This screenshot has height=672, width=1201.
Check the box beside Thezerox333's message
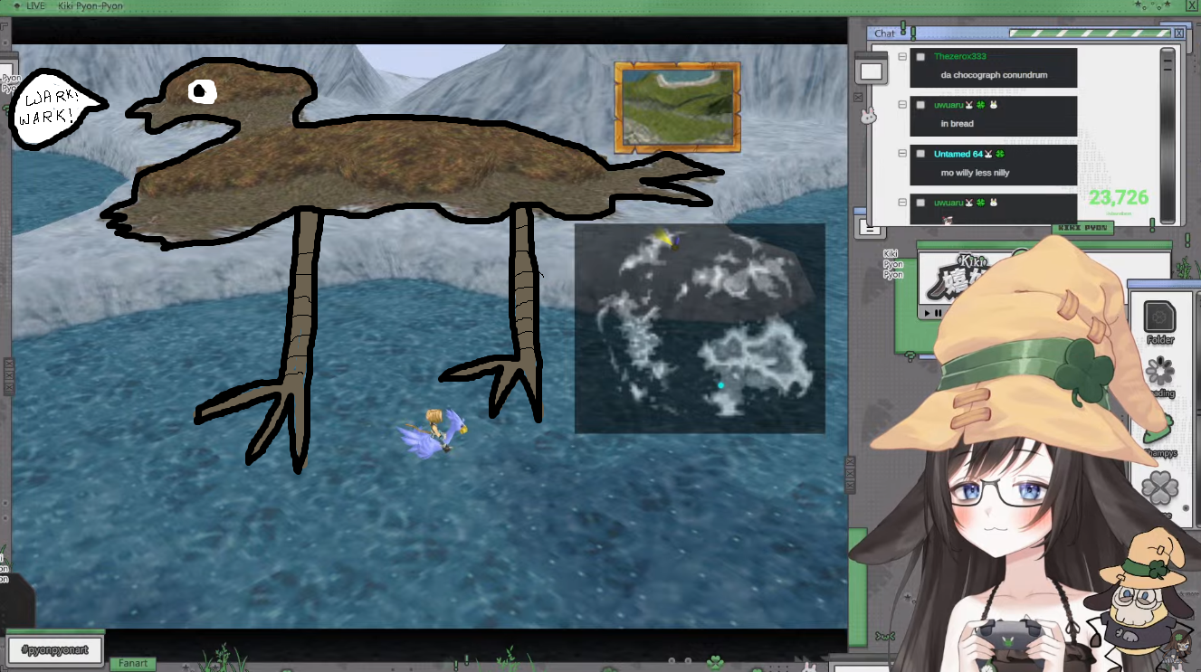pos(920,57)
